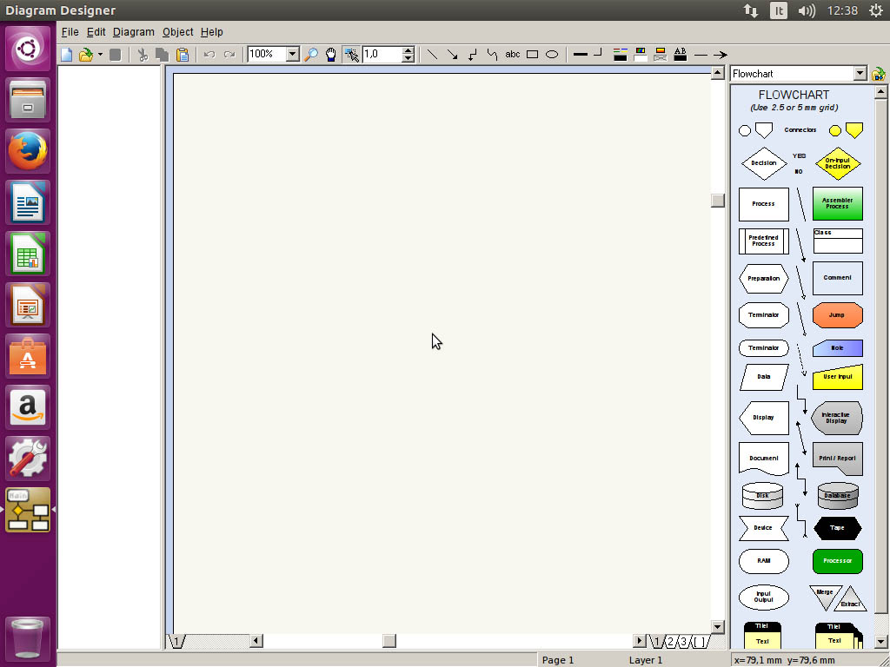Expand arrow next to Open file icon

coord(100,55)
